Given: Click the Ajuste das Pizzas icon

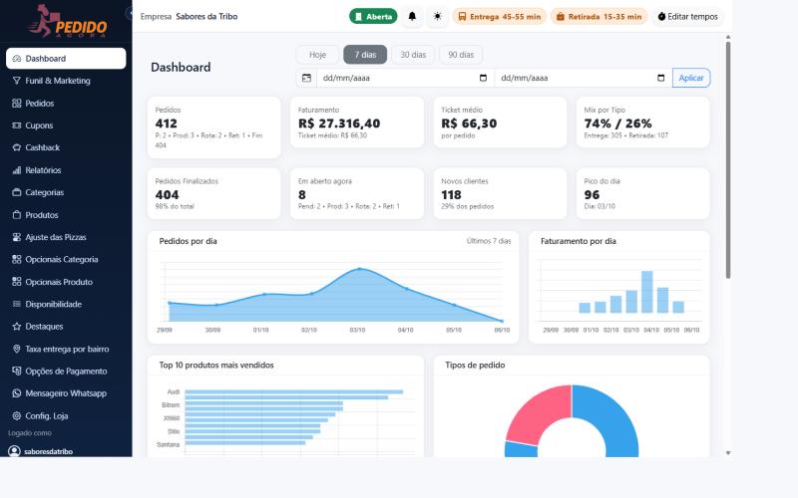Looking at the screenshot, I should 16,237.
